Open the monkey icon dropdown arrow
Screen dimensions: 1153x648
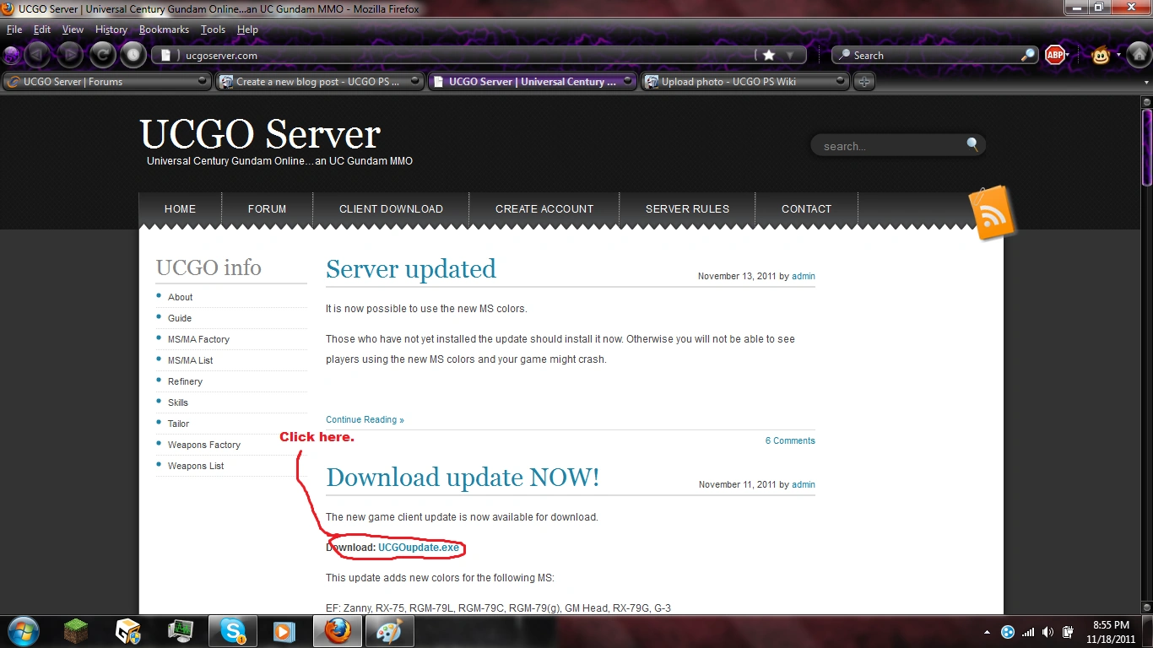tap(1118, 56)
